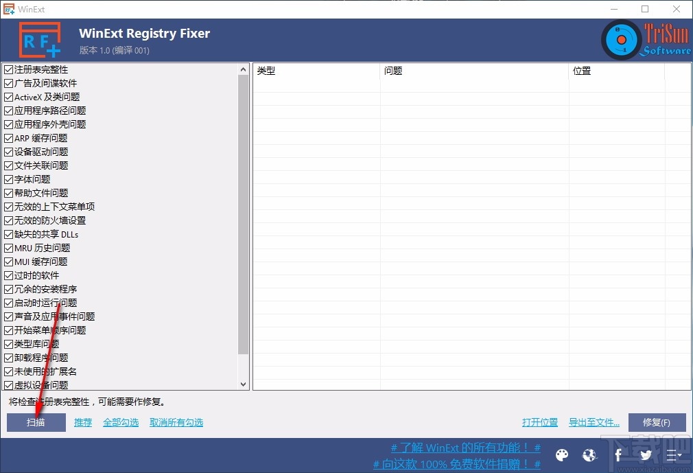Open the options menu at bottom right
This screenshot has height=473, width=693.
674,455
